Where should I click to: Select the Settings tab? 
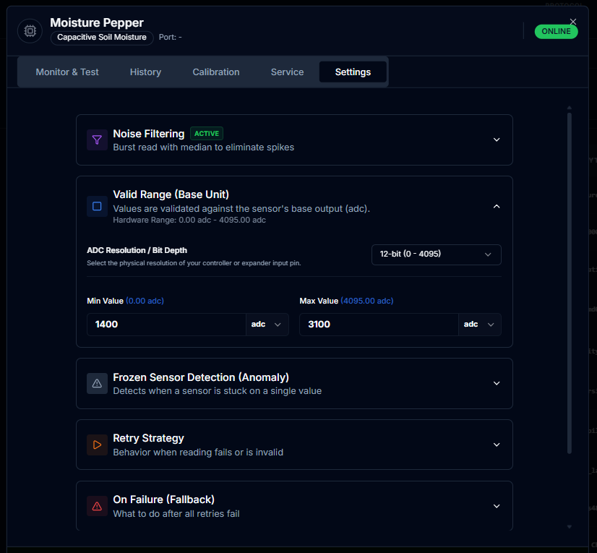(353, 72)
